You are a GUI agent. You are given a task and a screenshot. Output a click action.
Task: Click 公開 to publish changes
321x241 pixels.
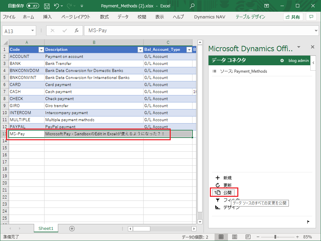click(x=223, y=192)
